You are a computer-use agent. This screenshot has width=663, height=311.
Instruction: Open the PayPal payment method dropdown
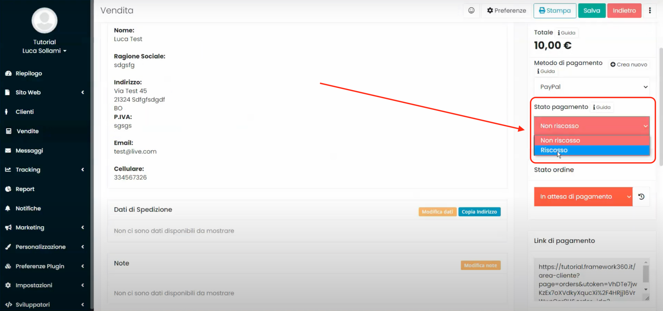click(x=592, y=87)
